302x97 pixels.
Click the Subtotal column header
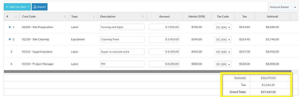coord(272,17)
